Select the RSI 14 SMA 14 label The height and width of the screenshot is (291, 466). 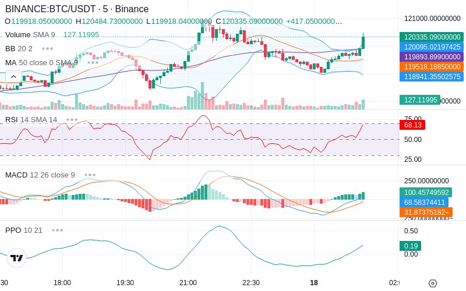31,120
